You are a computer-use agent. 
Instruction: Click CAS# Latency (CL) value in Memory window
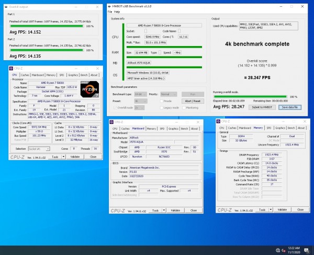click(272, 163)
